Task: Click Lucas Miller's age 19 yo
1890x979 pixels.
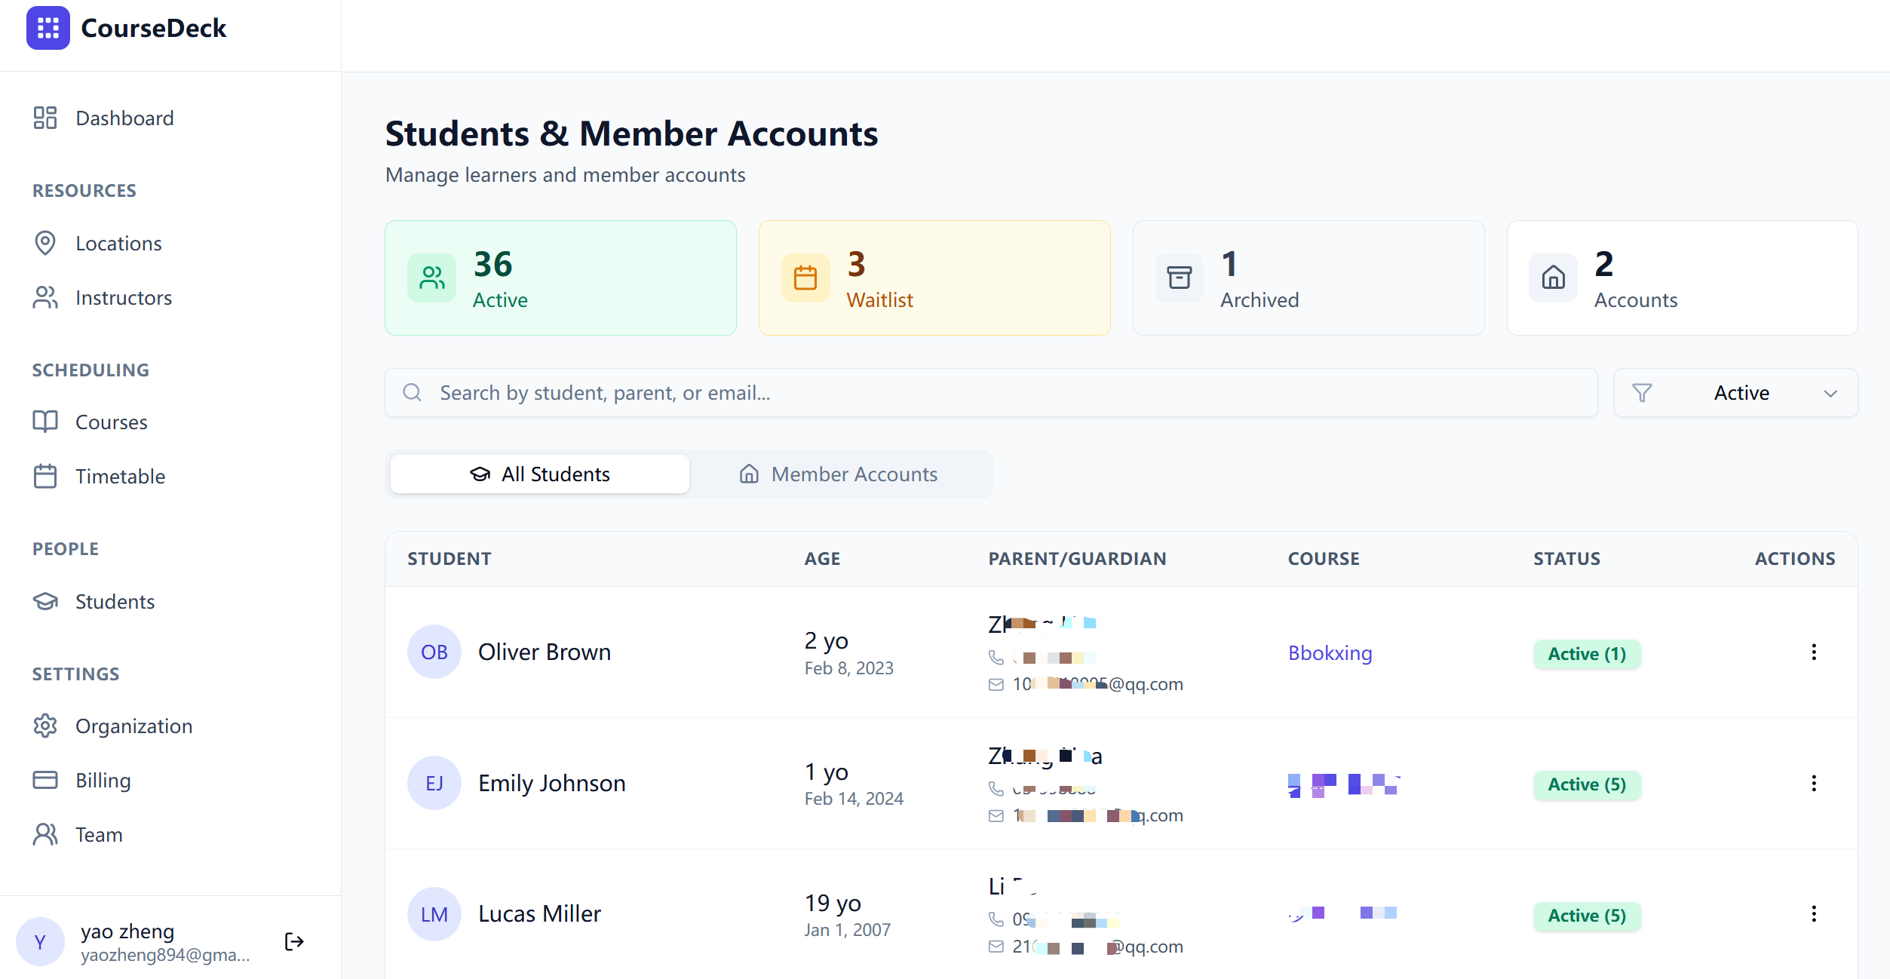Action: (833, 903)
